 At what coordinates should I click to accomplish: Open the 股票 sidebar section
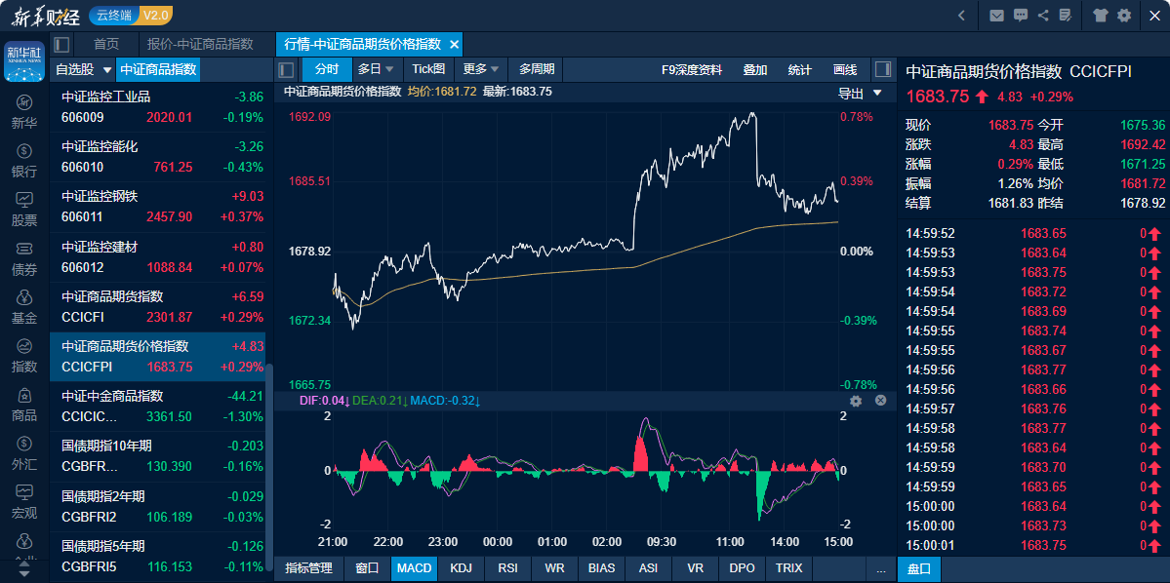(x=23, y=210)
